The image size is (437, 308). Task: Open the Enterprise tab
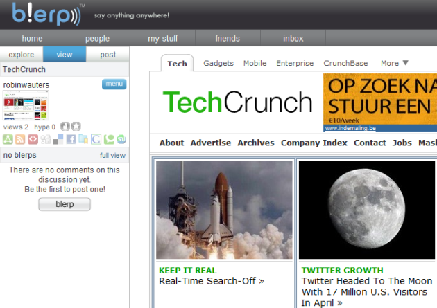[295, 63]
